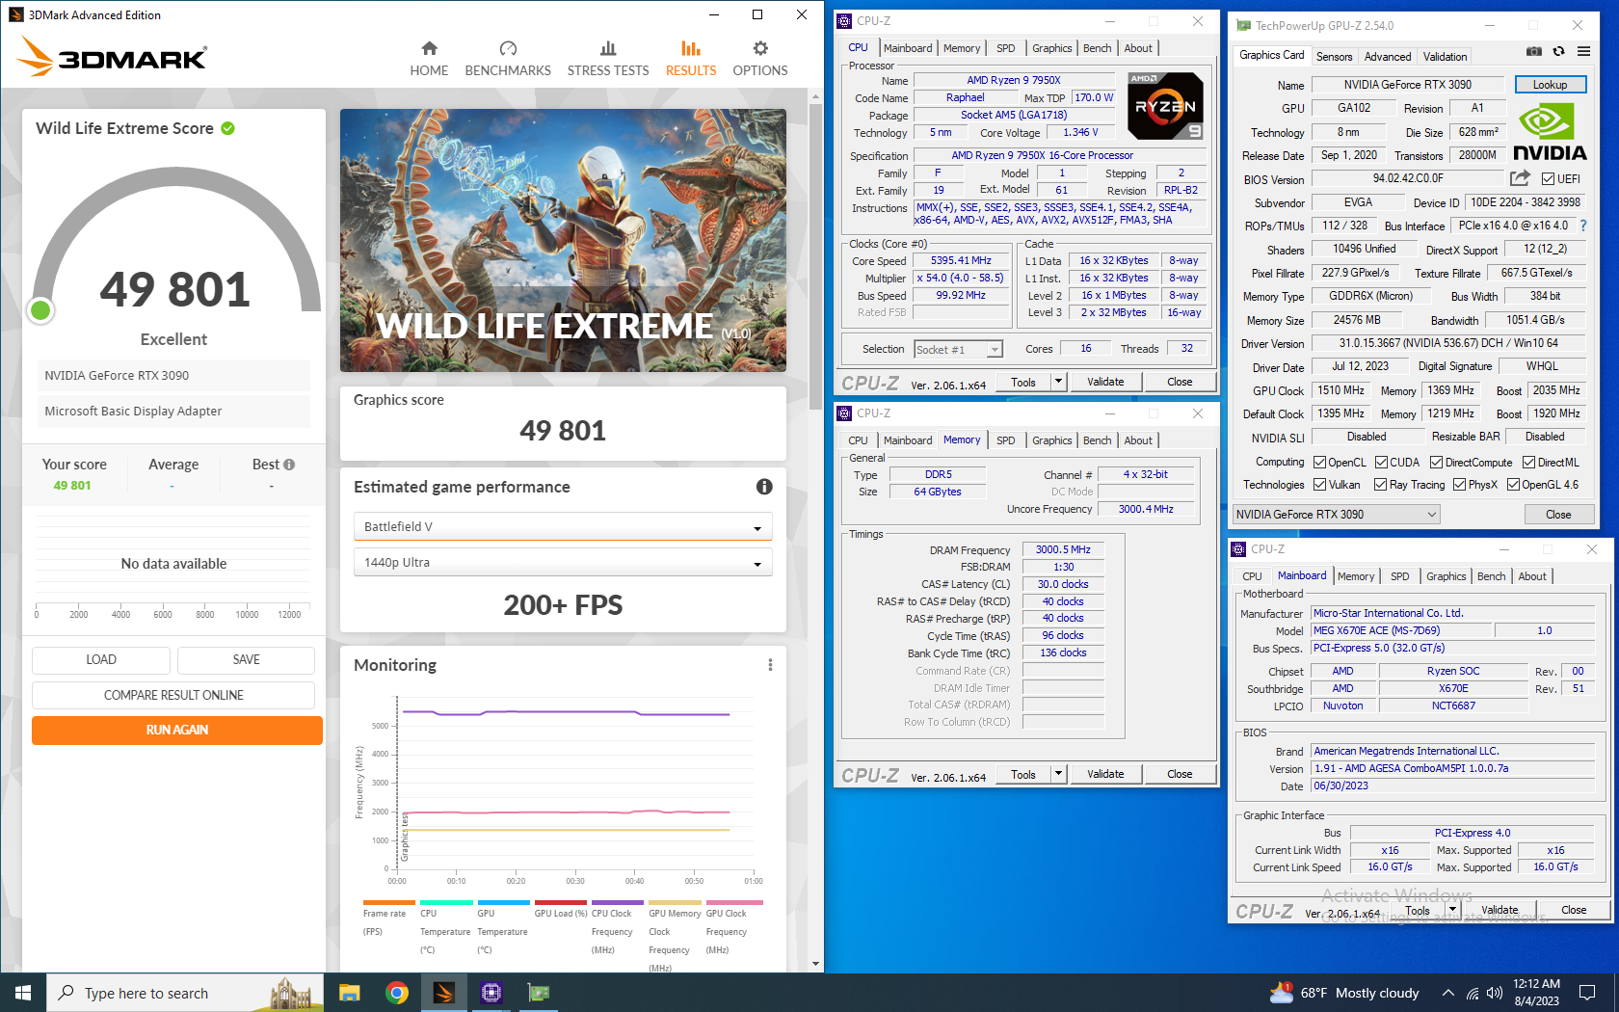Toggle the DirectCompute checkbox in GPU-Z
Viewport: 1619px width, 1012px height.
point(1436,463)
